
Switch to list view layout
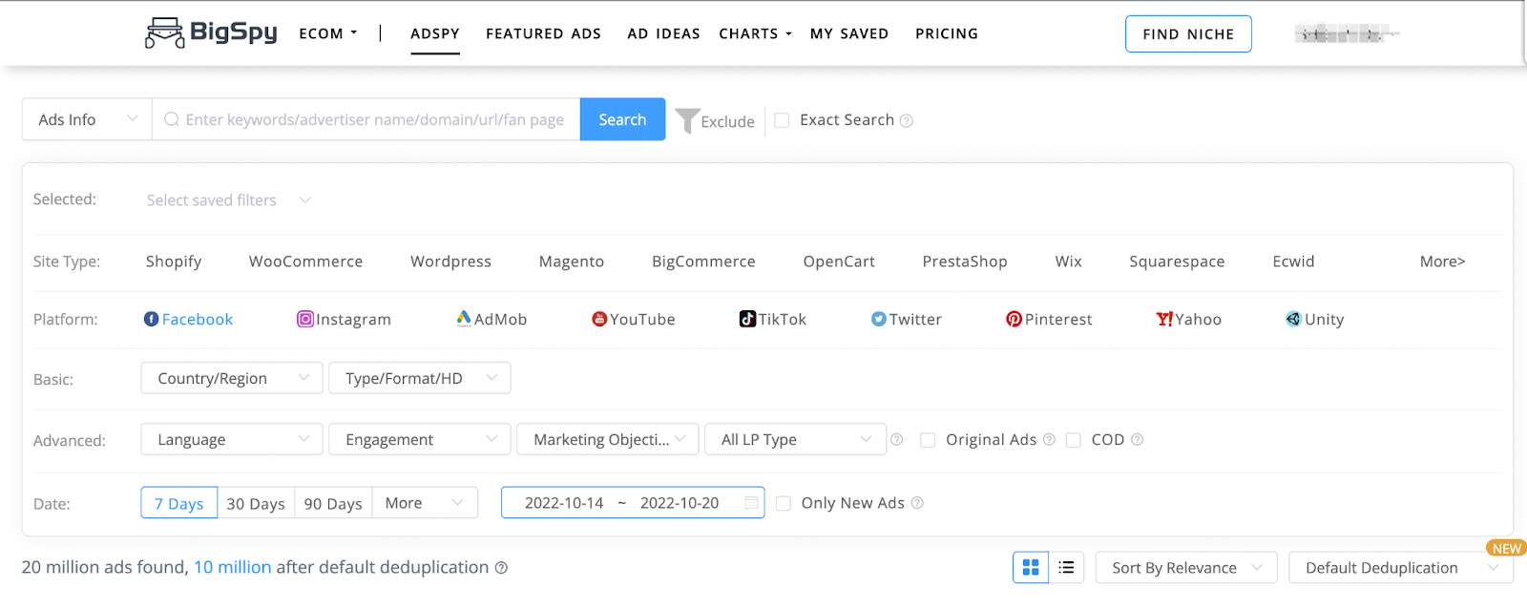pyautogui.click(x=1066, y=568)
